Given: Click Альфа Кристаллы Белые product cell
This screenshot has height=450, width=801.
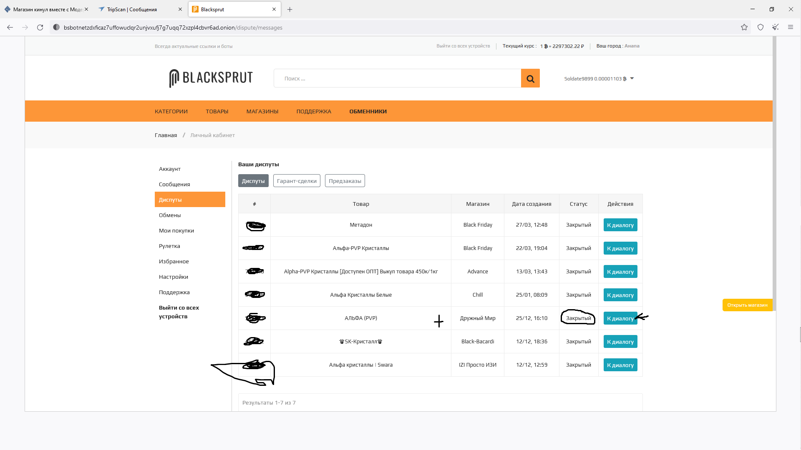Looking at the screenshot, I should tap(361, 295).
